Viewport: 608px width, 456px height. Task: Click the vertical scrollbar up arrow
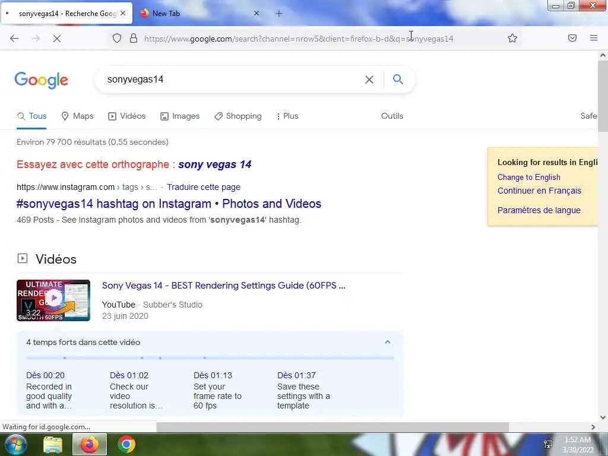603,55
